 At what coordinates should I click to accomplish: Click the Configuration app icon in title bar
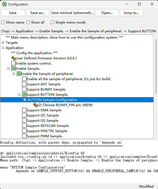(4, 4)
